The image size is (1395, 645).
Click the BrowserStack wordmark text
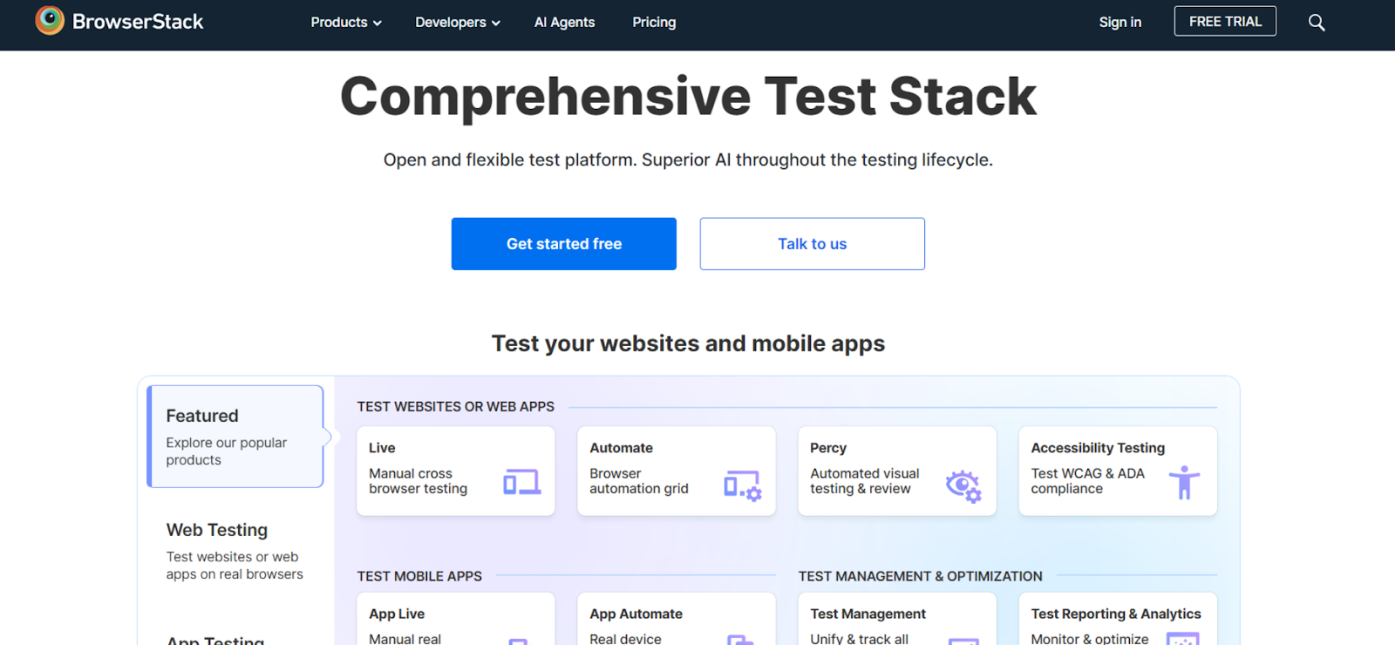pyautogui.click(x=138, y=22)
